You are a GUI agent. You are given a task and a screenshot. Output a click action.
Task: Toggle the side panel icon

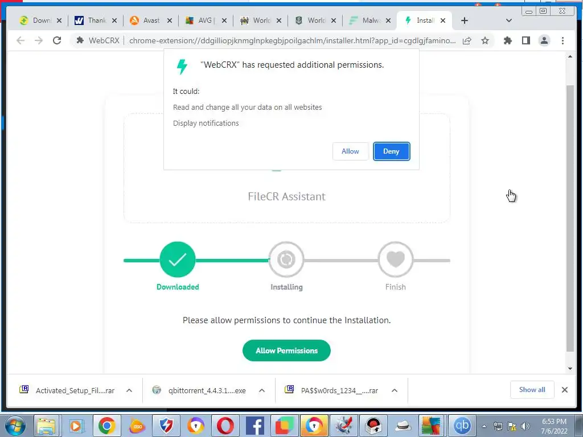(x=525, y=40)
